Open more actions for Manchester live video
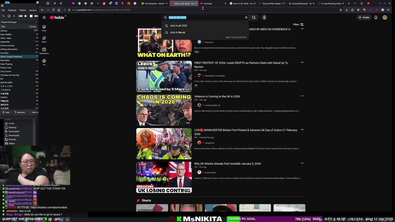 [302, 129]
